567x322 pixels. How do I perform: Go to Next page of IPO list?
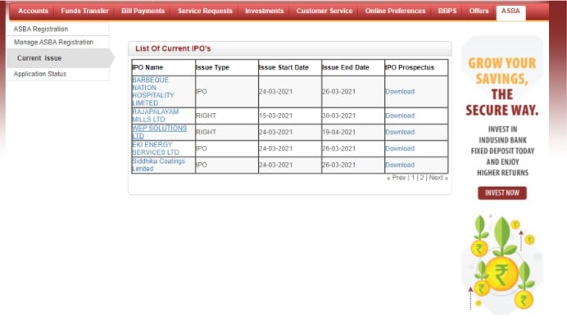(438, 178)
